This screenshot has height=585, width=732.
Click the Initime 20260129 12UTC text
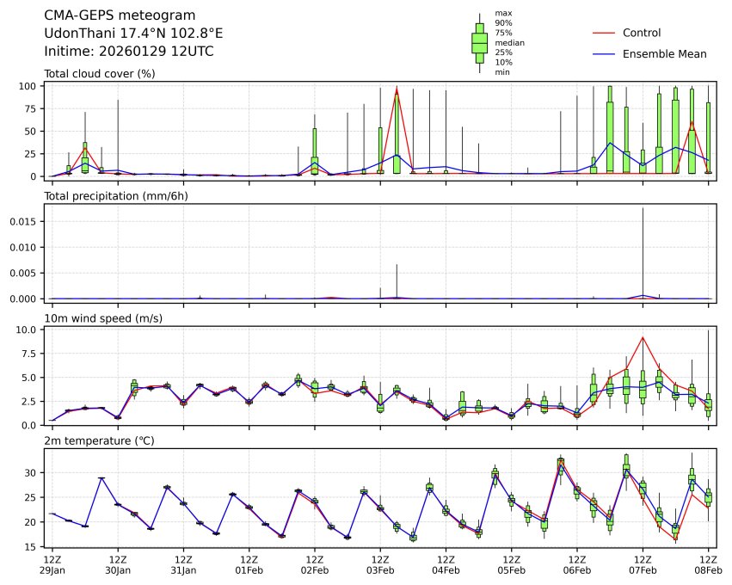(x=129, y=52)
